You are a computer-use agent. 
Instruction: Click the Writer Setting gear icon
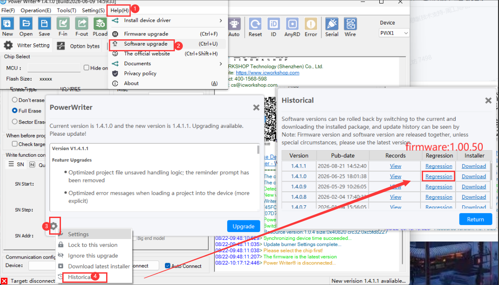[8, 46]
